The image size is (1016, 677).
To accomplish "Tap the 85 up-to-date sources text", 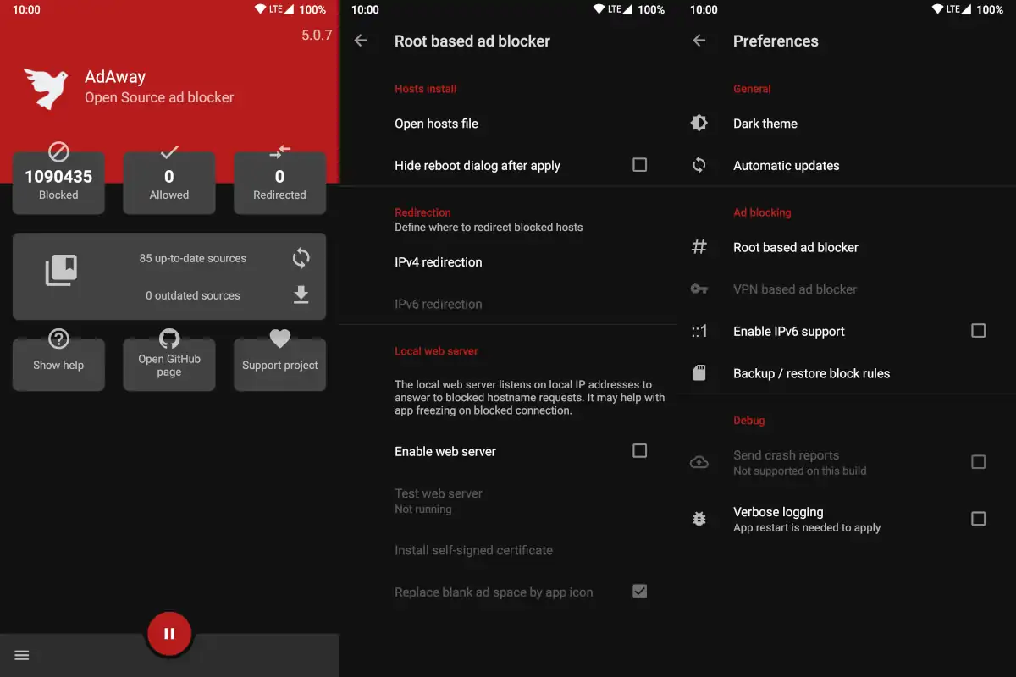I will (193, 258).
